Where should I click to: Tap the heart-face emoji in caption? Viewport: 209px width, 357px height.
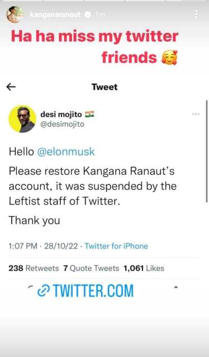(169, 58)
